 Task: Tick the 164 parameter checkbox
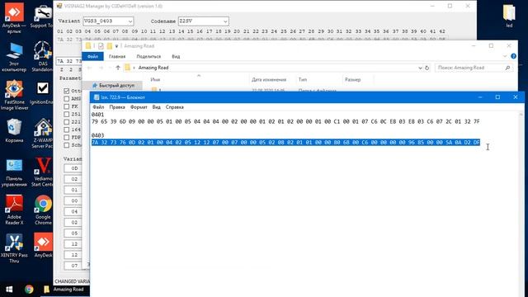pos(66,130)
